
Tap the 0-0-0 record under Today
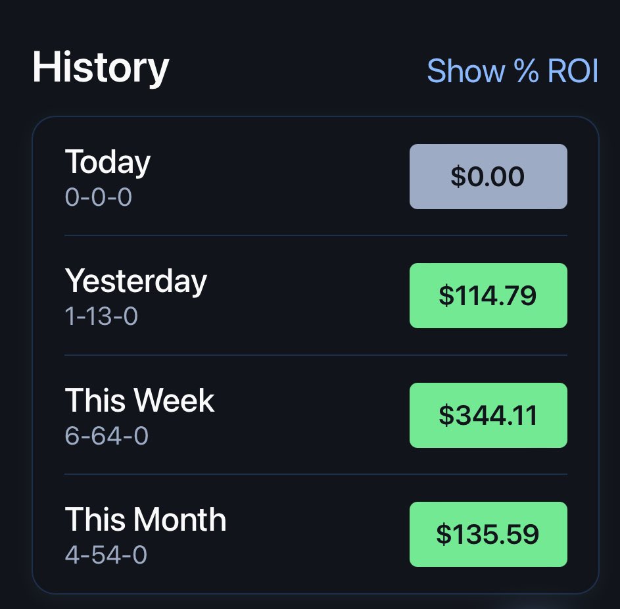click(98, 197)
